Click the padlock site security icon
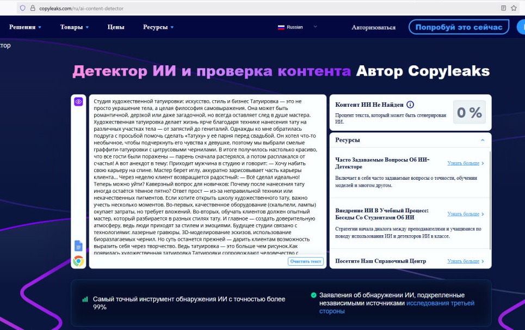The image size is (525, 330). pyautogui.click(x=33, y=8)
